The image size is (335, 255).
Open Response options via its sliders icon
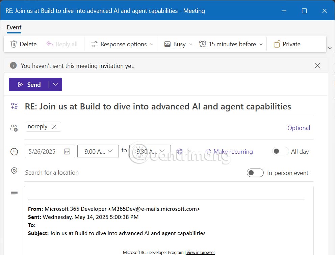coord(95,44)
